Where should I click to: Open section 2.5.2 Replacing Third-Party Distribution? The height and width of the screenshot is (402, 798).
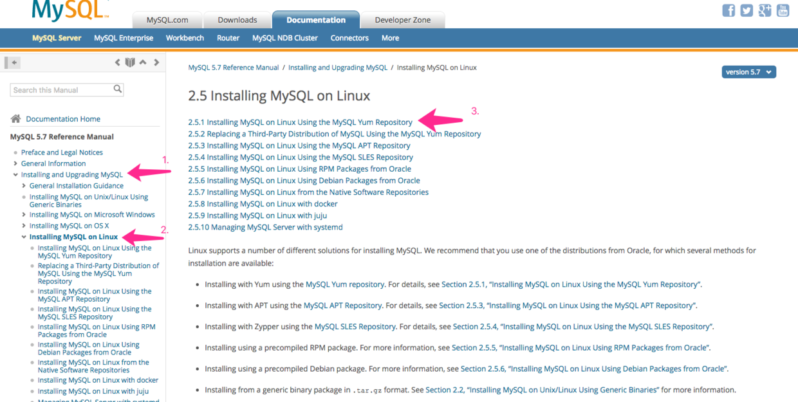[335, 134]
